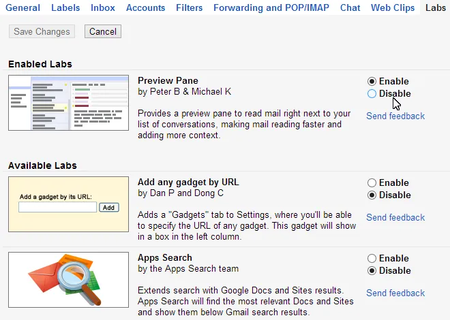This screenshot has width=450, height=320.
Task: Switch to the Web Clips tab
Action: click(x=393, y=7)
